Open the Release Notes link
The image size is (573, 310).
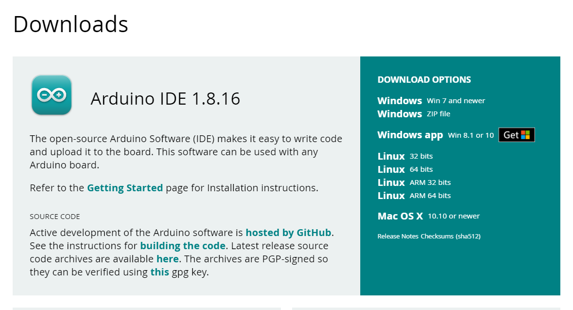[x=398, y=236]
